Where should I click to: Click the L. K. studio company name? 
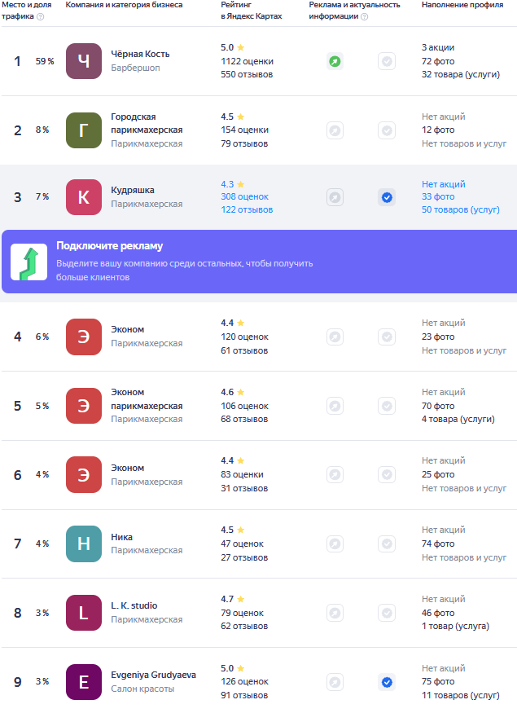(x=134, y=605)
